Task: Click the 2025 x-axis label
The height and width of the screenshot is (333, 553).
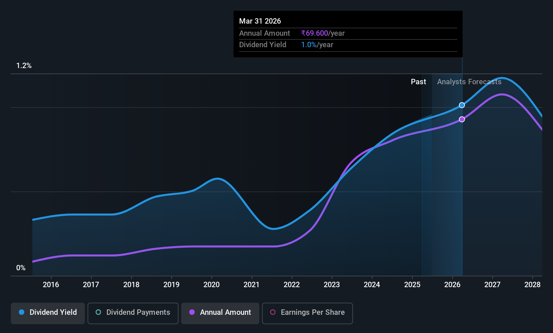Action: coord(412,284)
